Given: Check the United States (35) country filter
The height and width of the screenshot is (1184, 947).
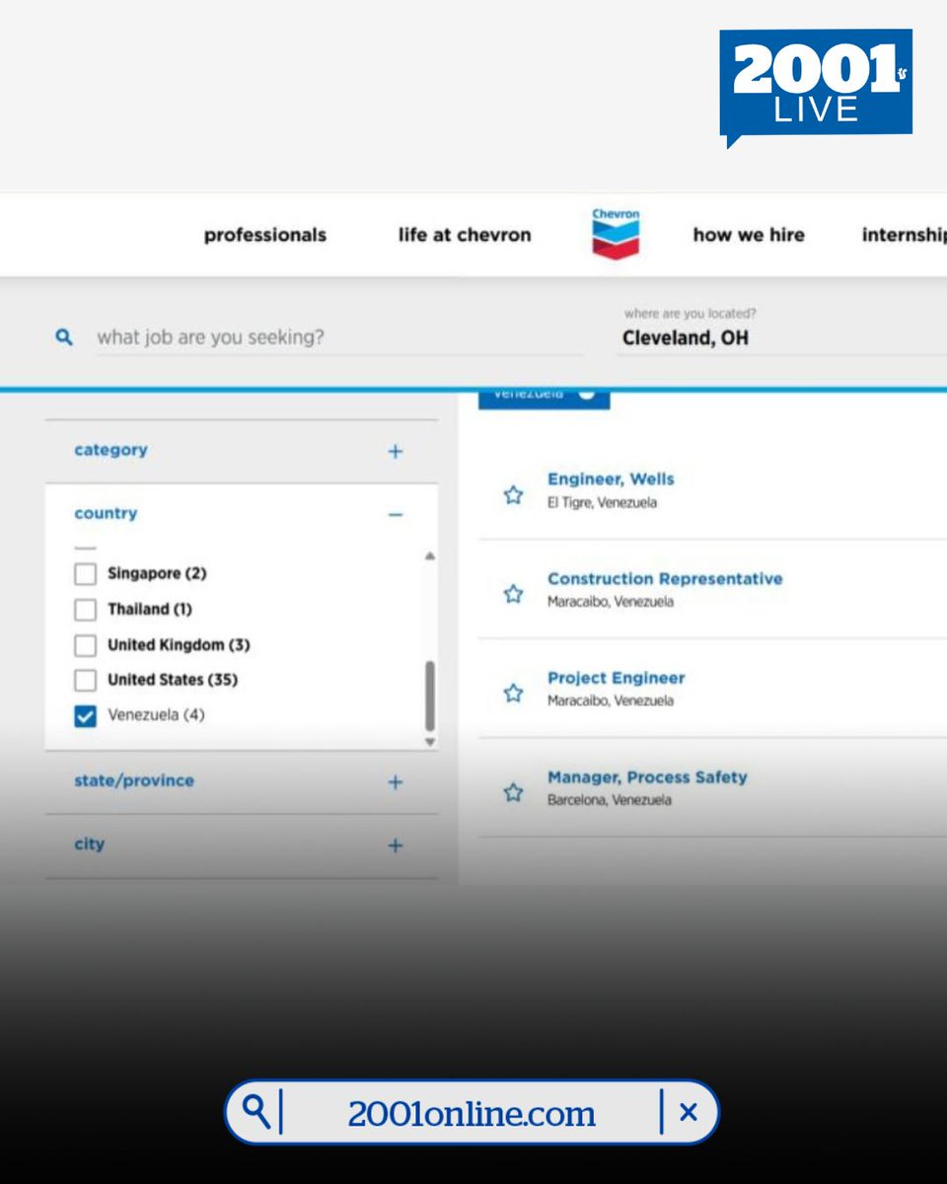Looking at the screenshot, I should tap(86, 680).
